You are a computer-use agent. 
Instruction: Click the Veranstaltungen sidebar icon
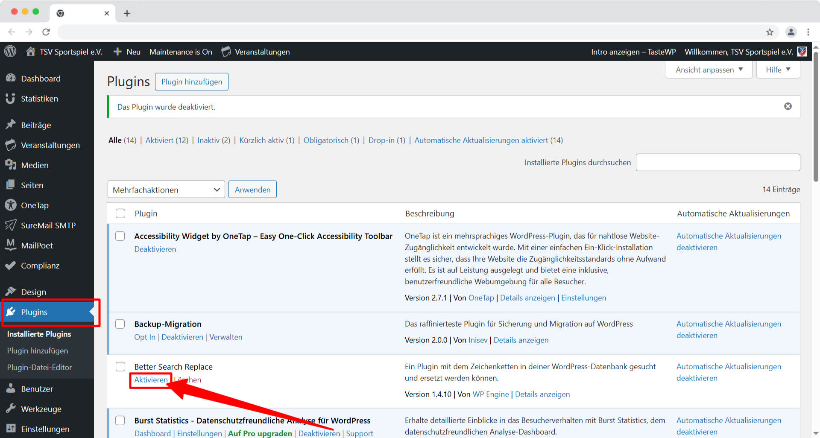[x=11, y=145]
